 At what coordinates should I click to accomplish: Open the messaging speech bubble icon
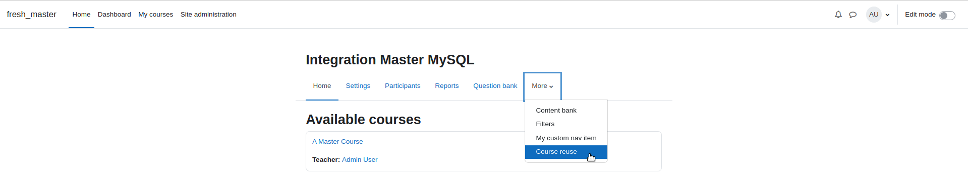click(x=852, y=15)
